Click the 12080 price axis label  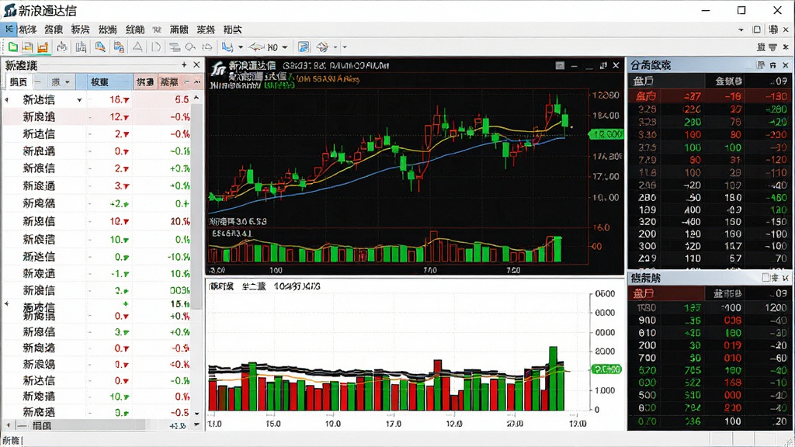pyautogui.click(x=606, y=95)
